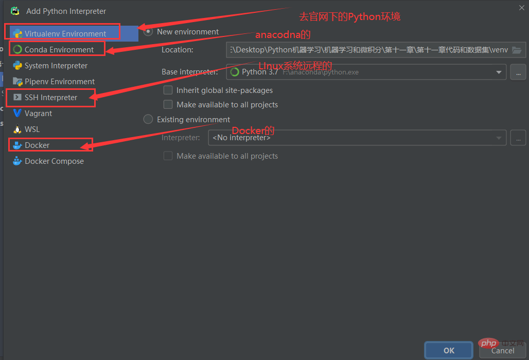The height and width of the screenshot is (360, 529).
Task: Click browse button next to Interpreter dropdown
Action: coord(518,138)
